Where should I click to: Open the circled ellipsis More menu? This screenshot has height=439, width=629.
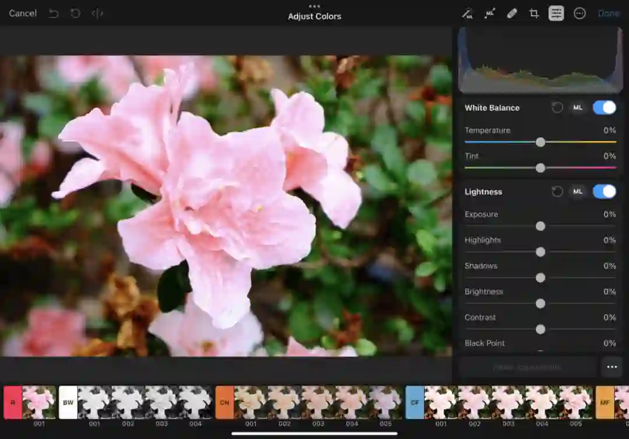click(579, 13)
